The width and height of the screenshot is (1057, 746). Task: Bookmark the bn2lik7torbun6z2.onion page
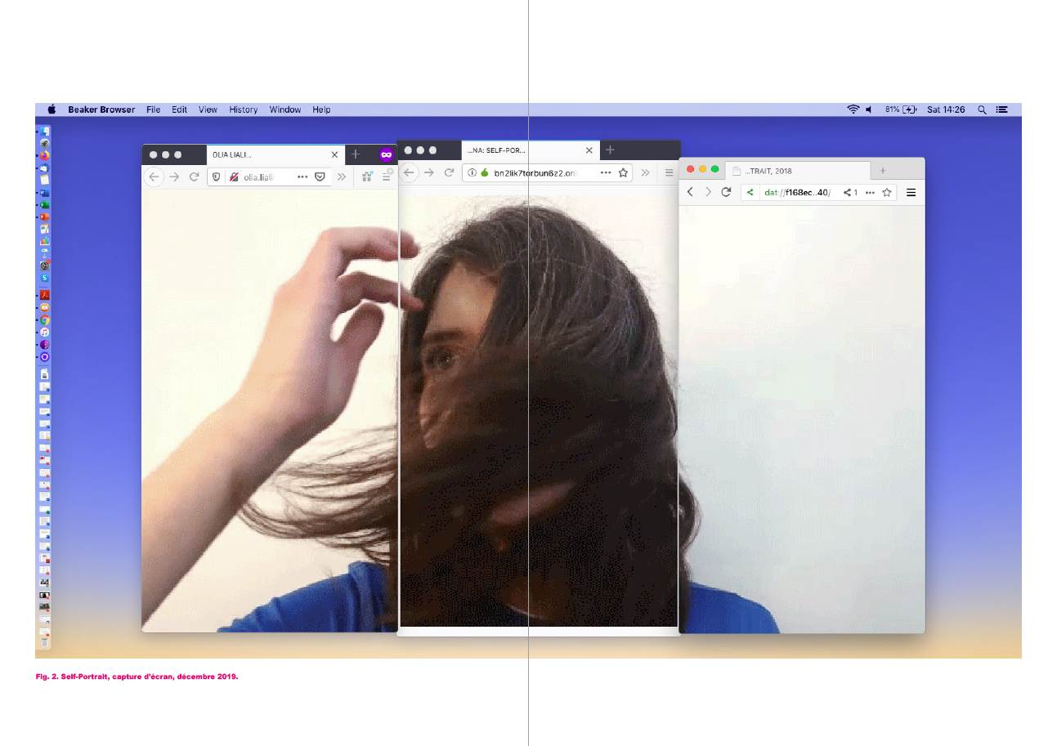click(623, 172)
